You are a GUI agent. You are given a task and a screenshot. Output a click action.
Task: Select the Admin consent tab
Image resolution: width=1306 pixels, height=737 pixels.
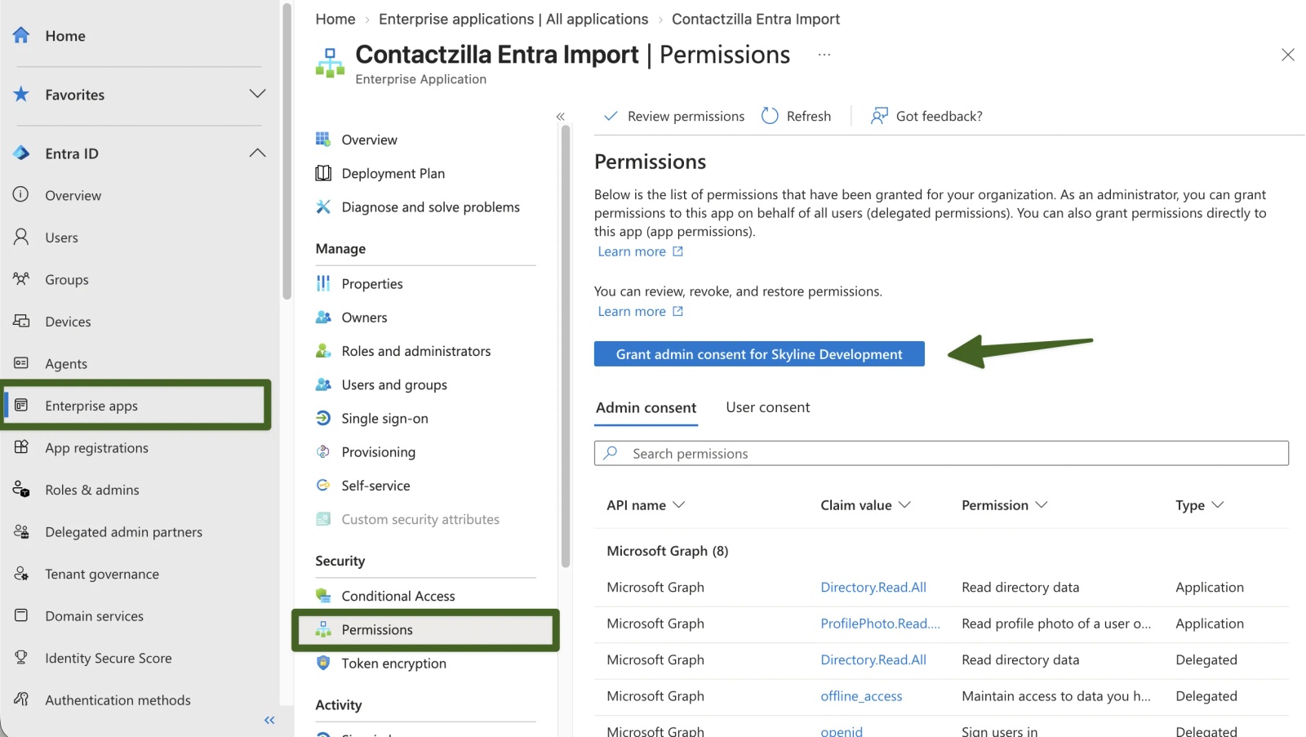coord(646,407)
